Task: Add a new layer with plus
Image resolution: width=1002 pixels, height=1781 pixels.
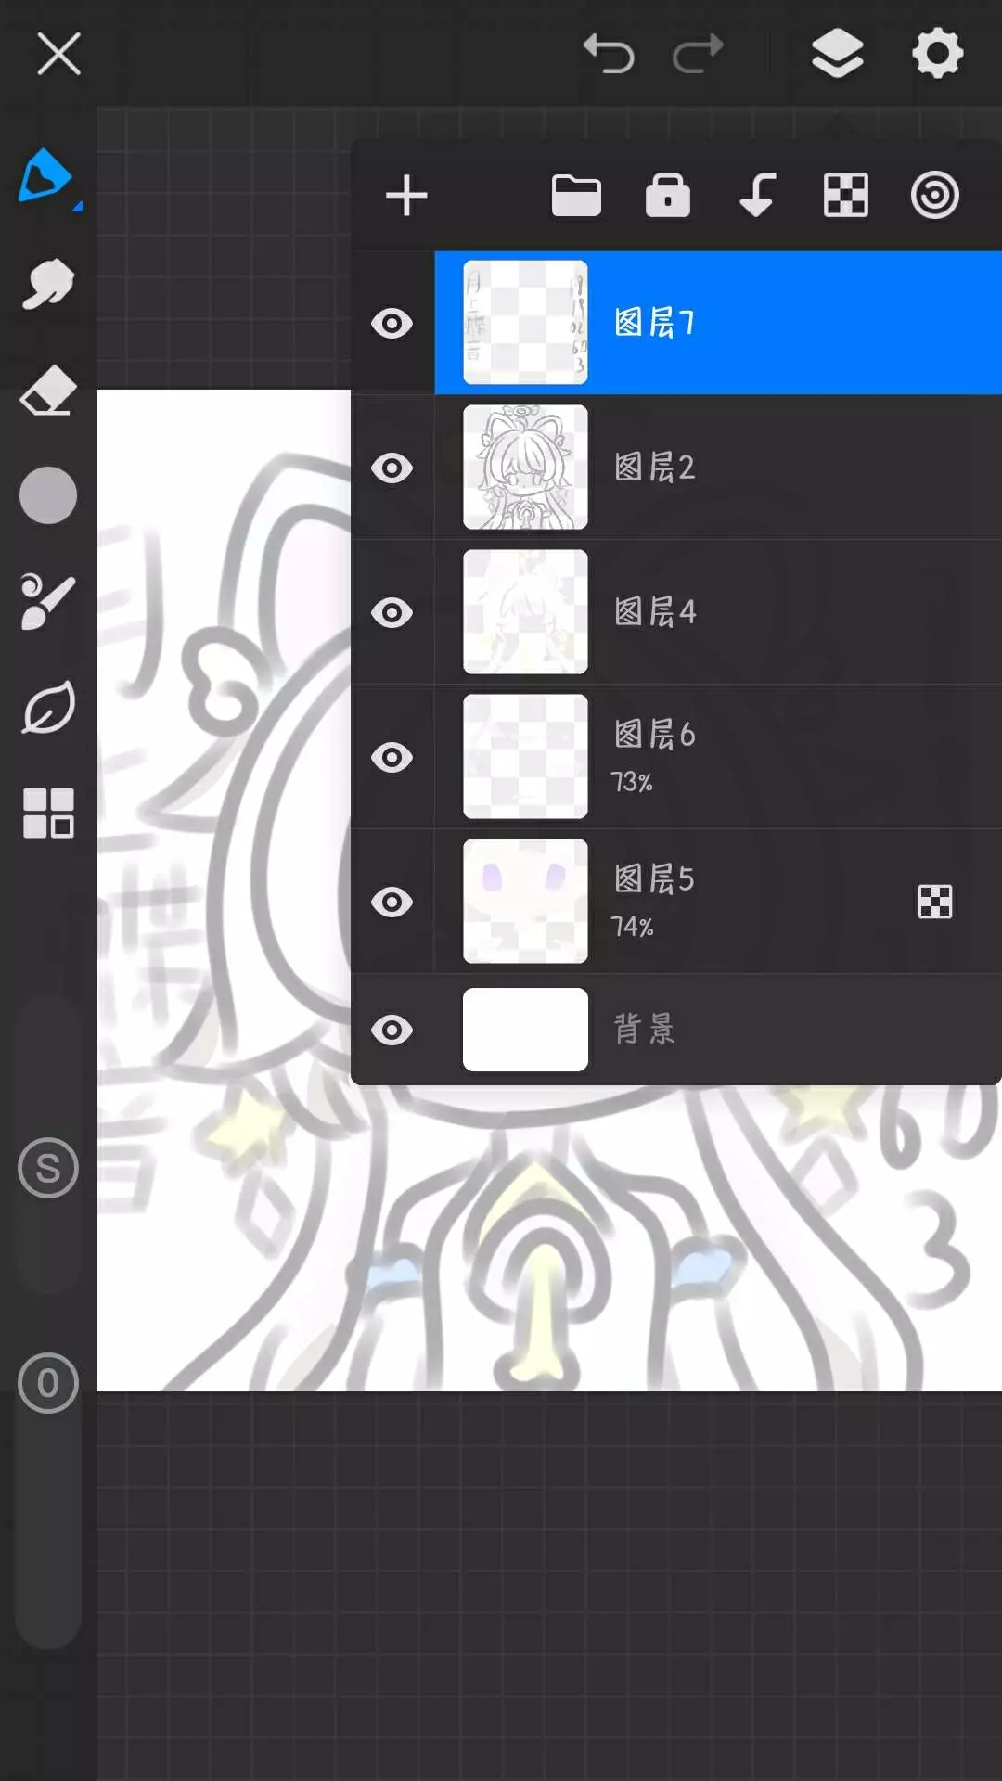Action: point(406,196)
